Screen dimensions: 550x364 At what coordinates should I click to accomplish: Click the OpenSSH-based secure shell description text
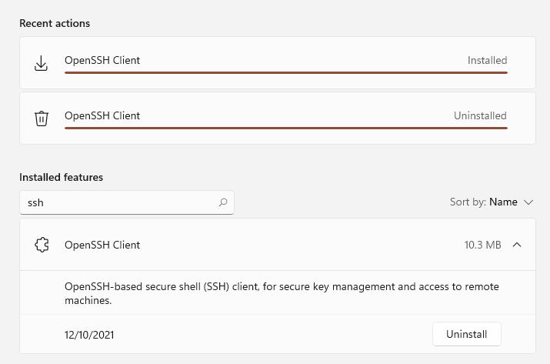point(282,293)
